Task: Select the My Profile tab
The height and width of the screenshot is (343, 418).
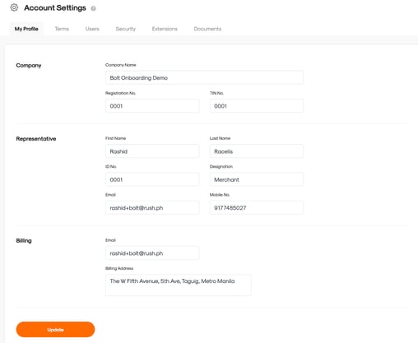Action: pyautogui.click(x=26, y=29)
